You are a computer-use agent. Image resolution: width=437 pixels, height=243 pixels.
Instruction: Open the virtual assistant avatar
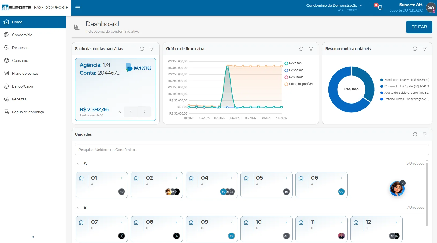[397, 189]
